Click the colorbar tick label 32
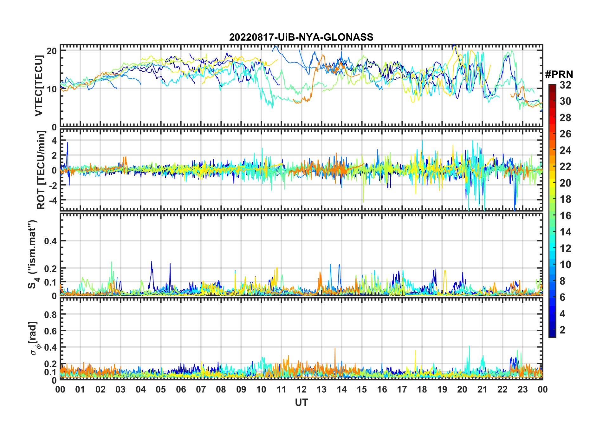Image resolution: width=603 pixels, height=422 pixels. (565, 85)
